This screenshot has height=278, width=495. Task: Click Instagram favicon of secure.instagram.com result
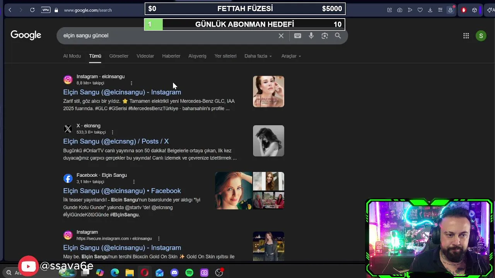(68, 235)
